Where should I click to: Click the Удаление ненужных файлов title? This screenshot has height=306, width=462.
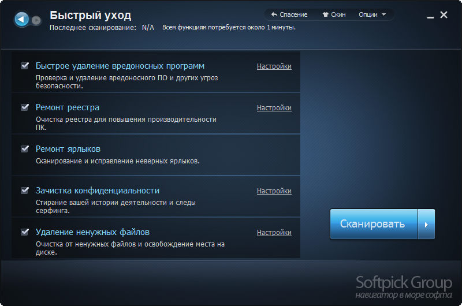click(x=92, y=232)
